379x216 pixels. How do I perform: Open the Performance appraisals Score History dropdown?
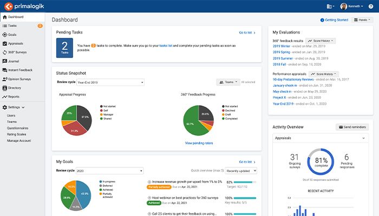(324, 74)
